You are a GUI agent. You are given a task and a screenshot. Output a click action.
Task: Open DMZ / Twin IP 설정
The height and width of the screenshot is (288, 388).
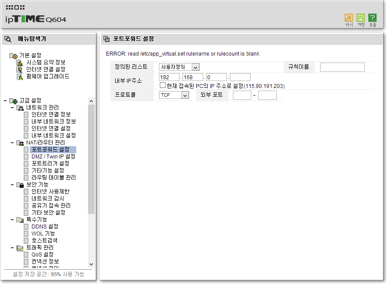click(x=53, y=157)
